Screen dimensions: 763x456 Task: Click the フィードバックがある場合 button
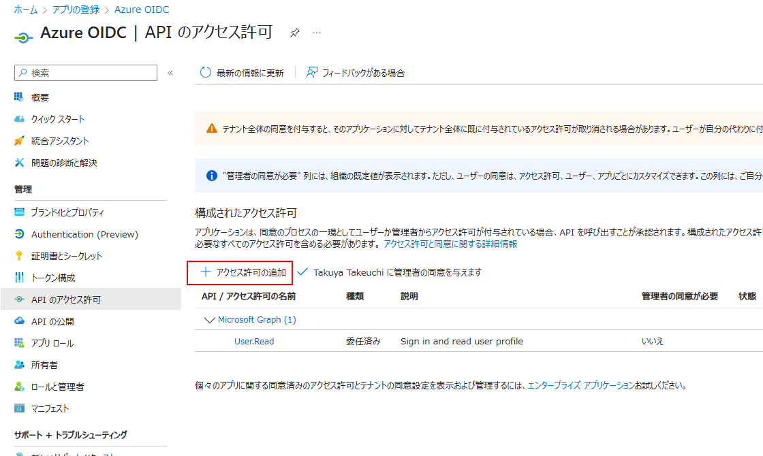click(x=355, y=72)
